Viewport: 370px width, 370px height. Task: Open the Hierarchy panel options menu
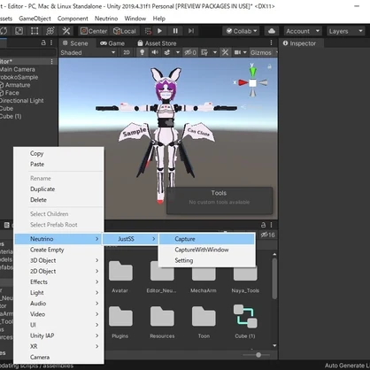coord(51,42)
